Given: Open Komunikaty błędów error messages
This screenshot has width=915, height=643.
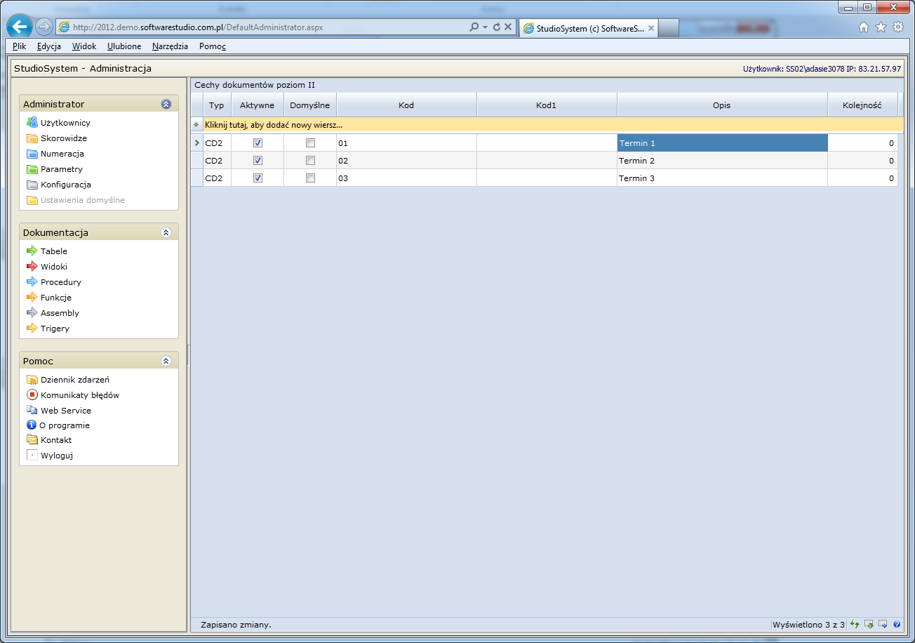Looking at the screenshot, I should coord(79,395).
